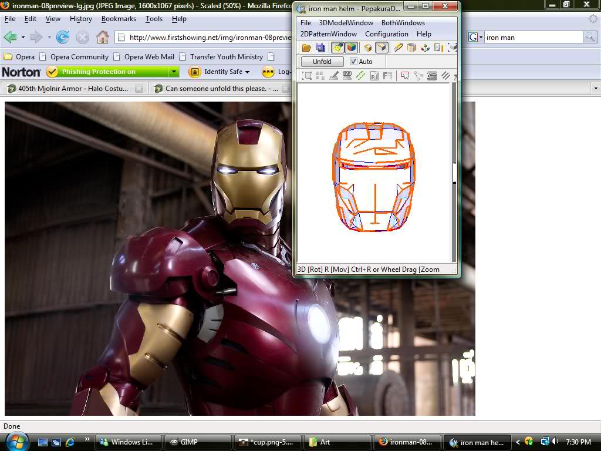The width and height of the screenshot is (601, 451).
Task: Open the Art folder taskbar button
Action: click(x=337, y=442)
